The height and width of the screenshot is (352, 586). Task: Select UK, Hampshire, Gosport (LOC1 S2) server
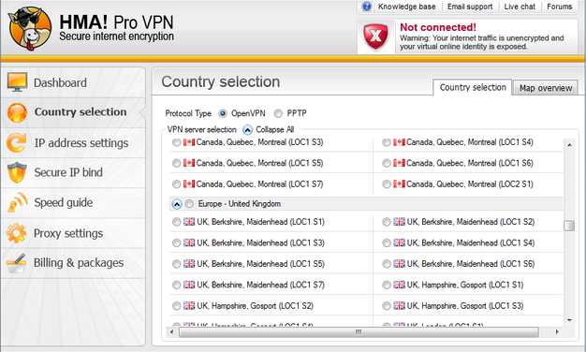(176, 306)
